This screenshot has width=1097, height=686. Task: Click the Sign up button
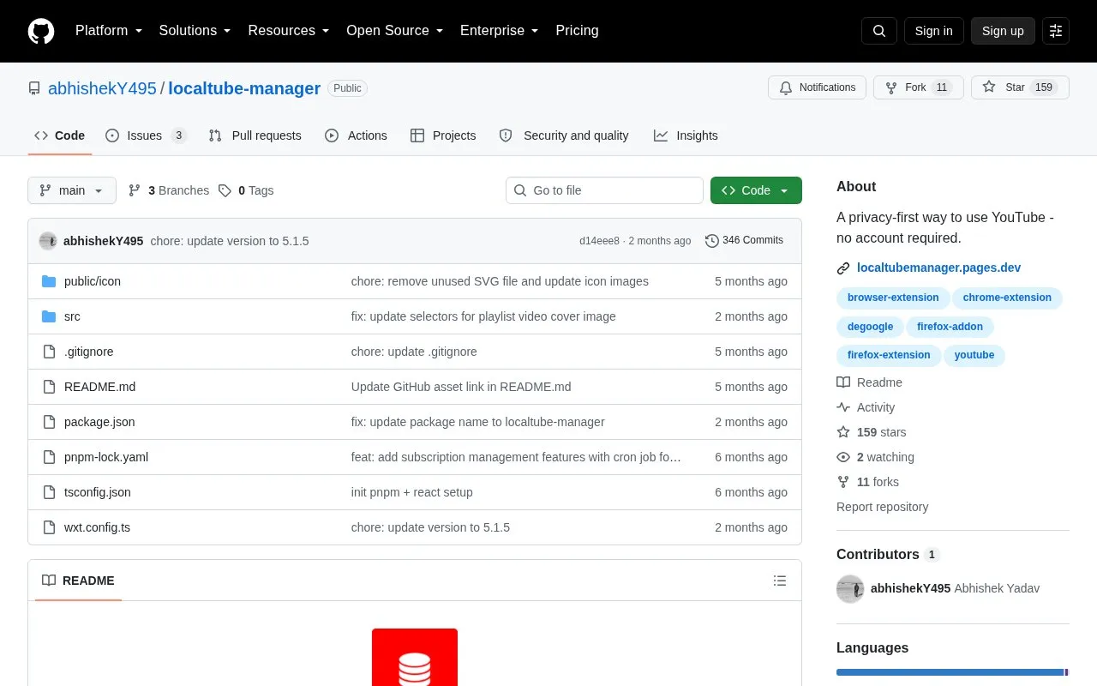point(1003,31)
